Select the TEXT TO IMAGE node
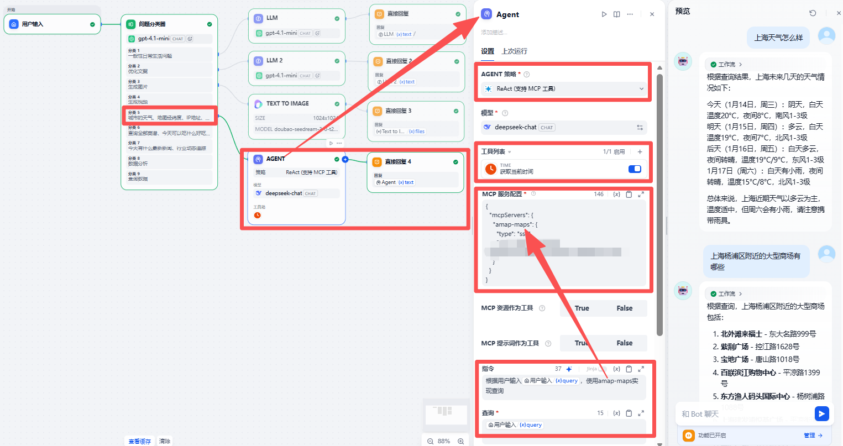 click(297, 117)
